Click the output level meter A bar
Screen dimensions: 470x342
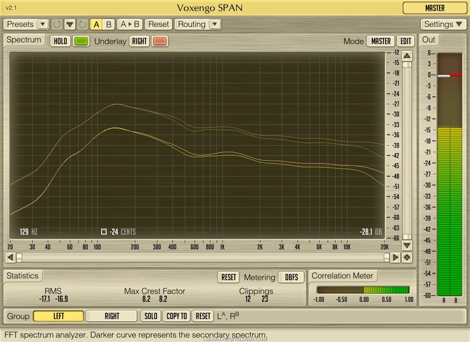pos(443,174)
